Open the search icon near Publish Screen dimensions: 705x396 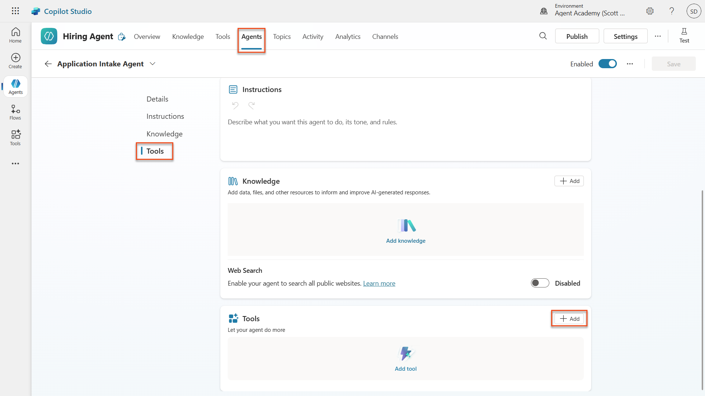[543, 36]
